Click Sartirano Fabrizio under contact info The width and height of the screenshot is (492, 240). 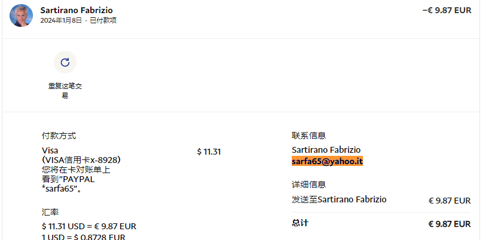326,150
